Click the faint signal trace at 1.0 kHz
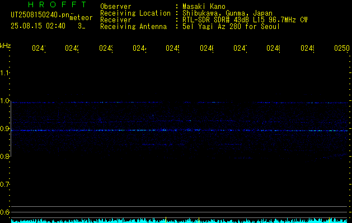The image size is (352, 223). tap(180, 103)
